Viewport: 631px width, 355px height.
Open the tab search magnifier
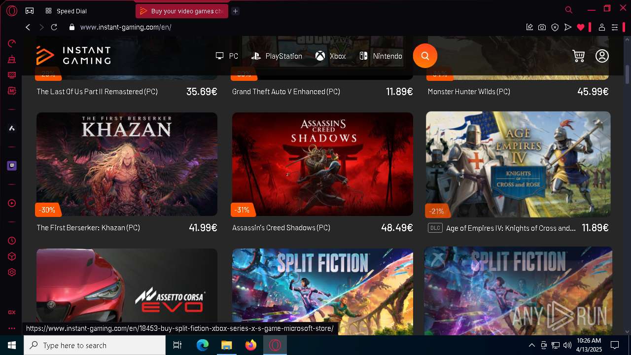click(x=568, y=10)
